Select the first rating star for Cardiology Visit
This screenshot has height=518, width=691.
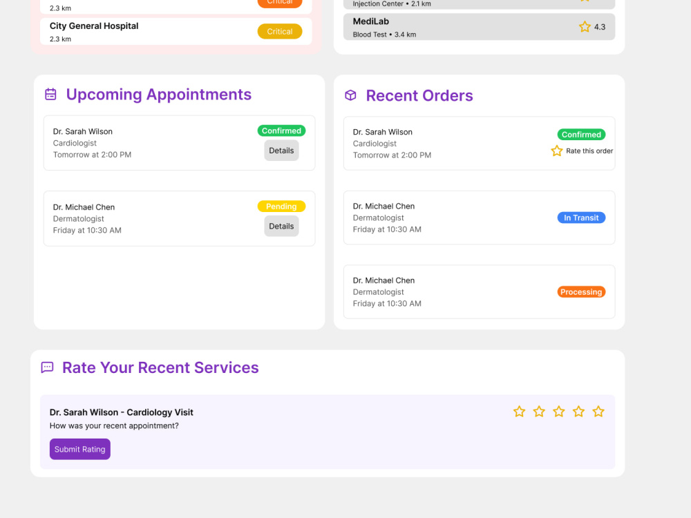519,412
